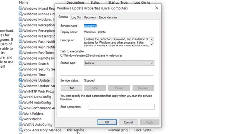This screenshot has width=238, height=134.
Task: Click gear icon beside Windows Search service
Action: point(20,63)
